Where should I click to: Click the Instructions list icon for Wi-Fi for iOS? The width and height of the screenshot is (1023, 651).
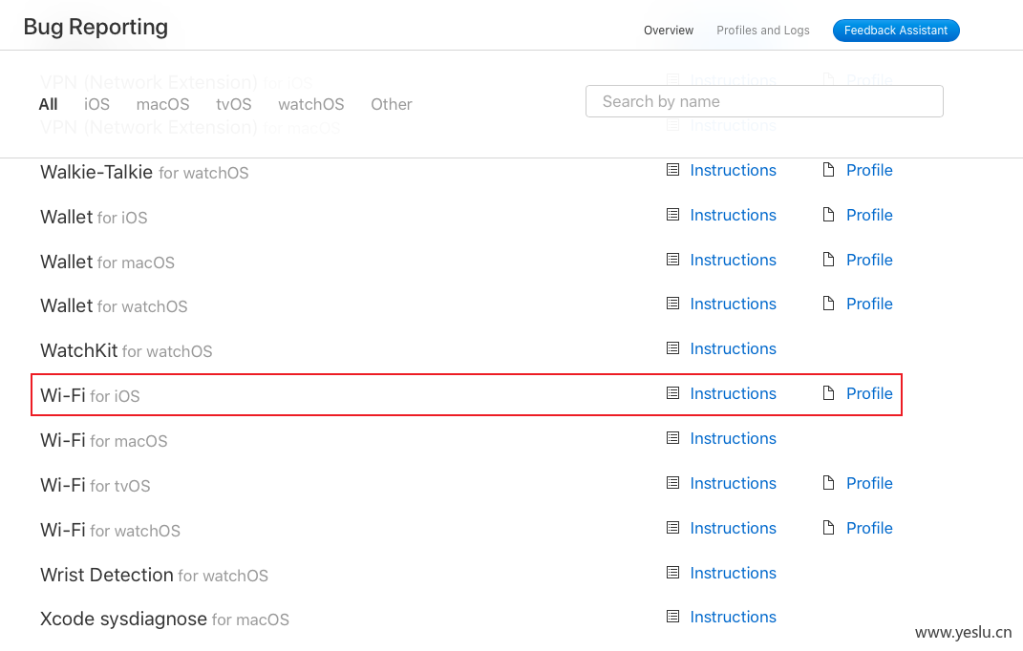coord(672,393)
